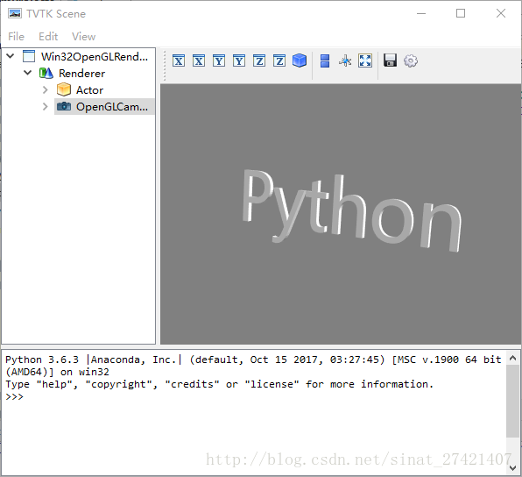Image resolution: width=522 pixels, height=477 pixels.
Task: Click the Python shell prompt >>> line
Action: click(15, 396)
